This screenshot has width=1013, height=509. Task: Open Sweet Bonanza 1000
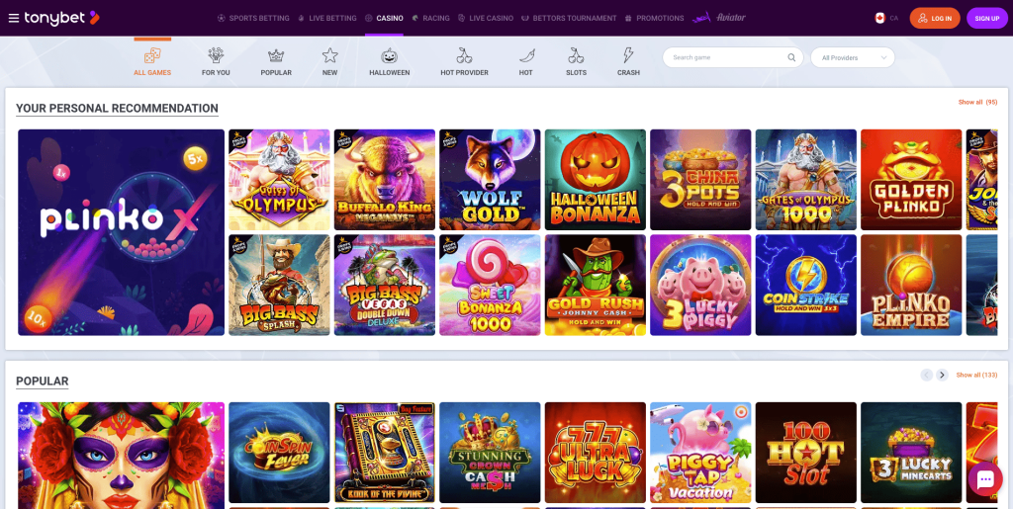click(x=490, y=286)
